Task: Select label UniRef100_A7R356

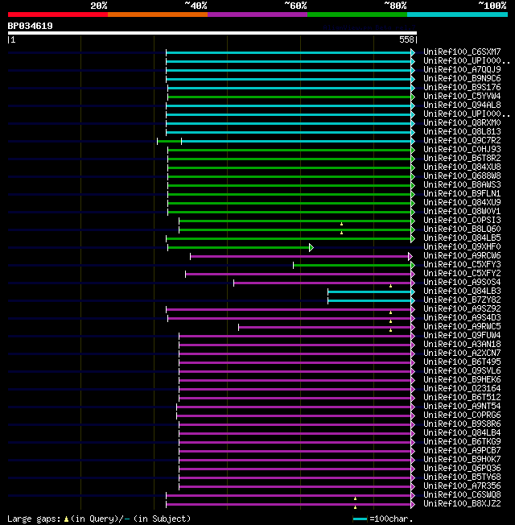Action: pos(462,486)
